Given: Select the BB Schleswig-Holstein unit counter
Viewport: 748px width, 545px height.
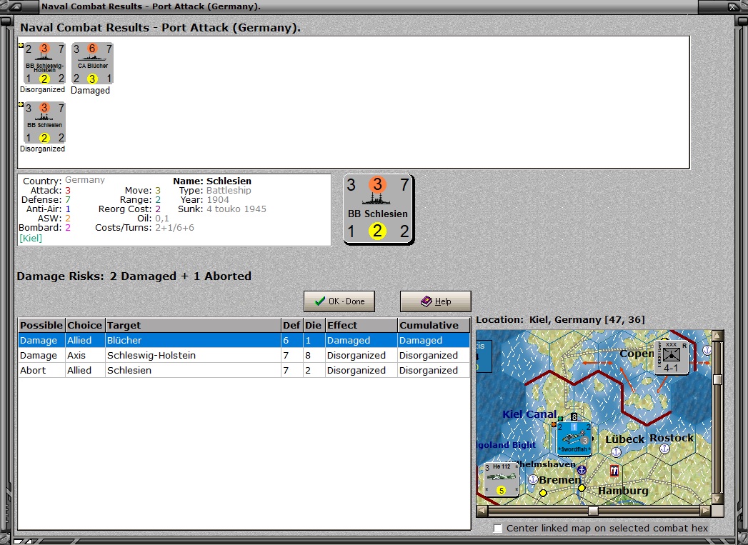Looking at the screenshot, I should click(x=44, y=64).
